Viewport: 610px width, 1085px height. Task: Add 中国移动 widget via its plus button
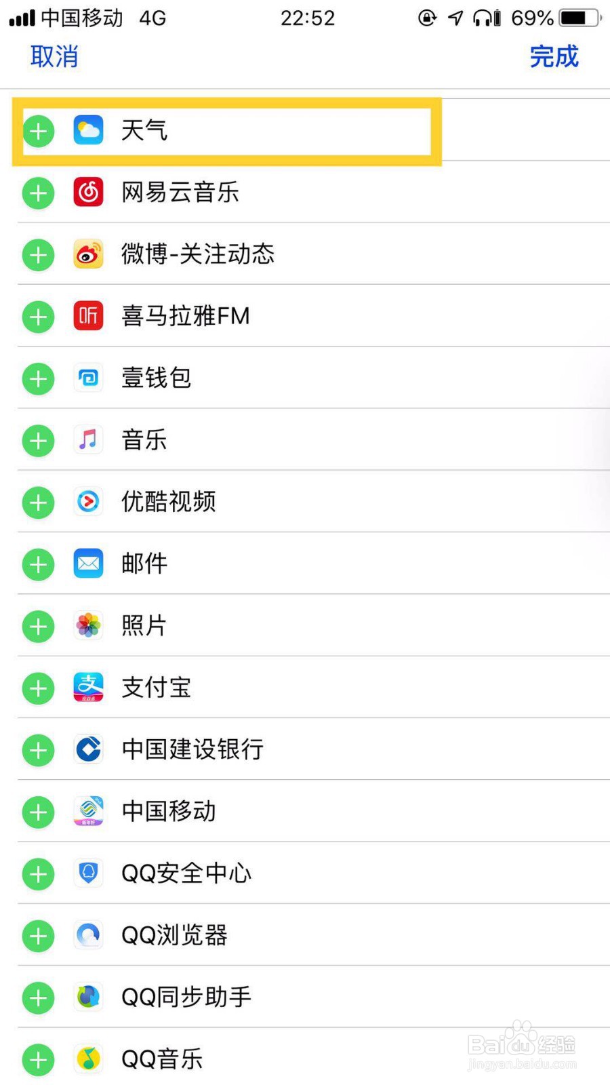click(39, 812)
